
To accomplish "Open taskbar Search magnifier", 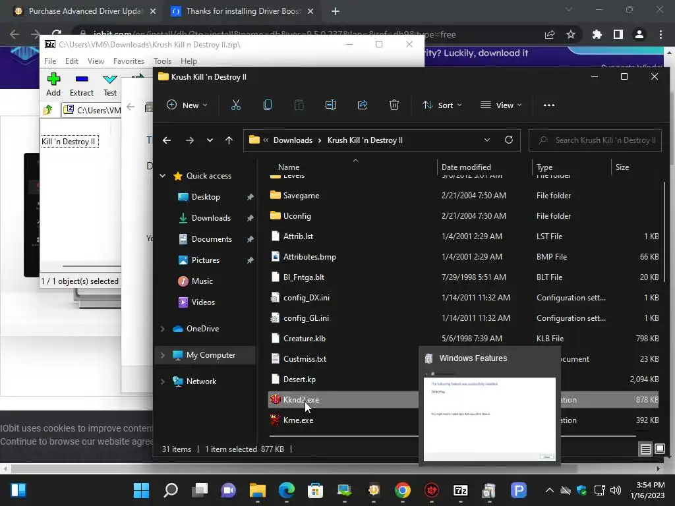I will pyautogui.click(x=171, y=490).
